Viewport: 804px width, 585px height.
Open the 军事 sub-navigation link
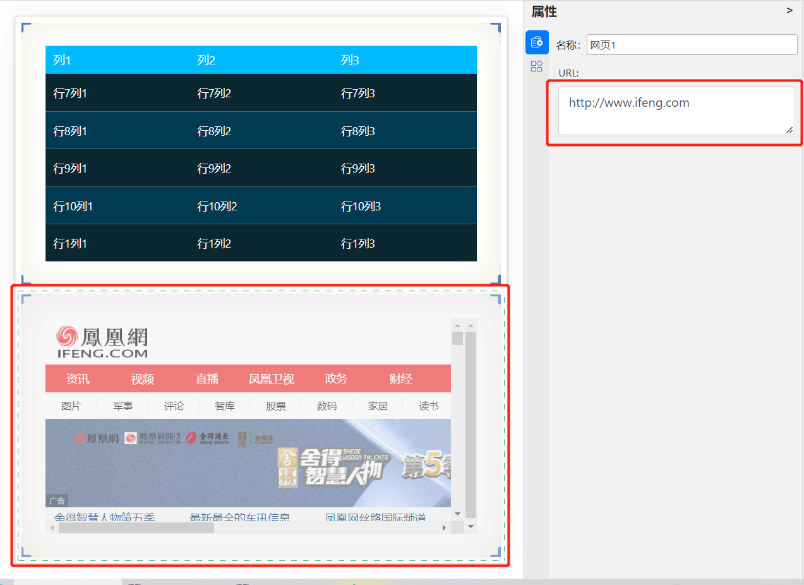(123, 406)
